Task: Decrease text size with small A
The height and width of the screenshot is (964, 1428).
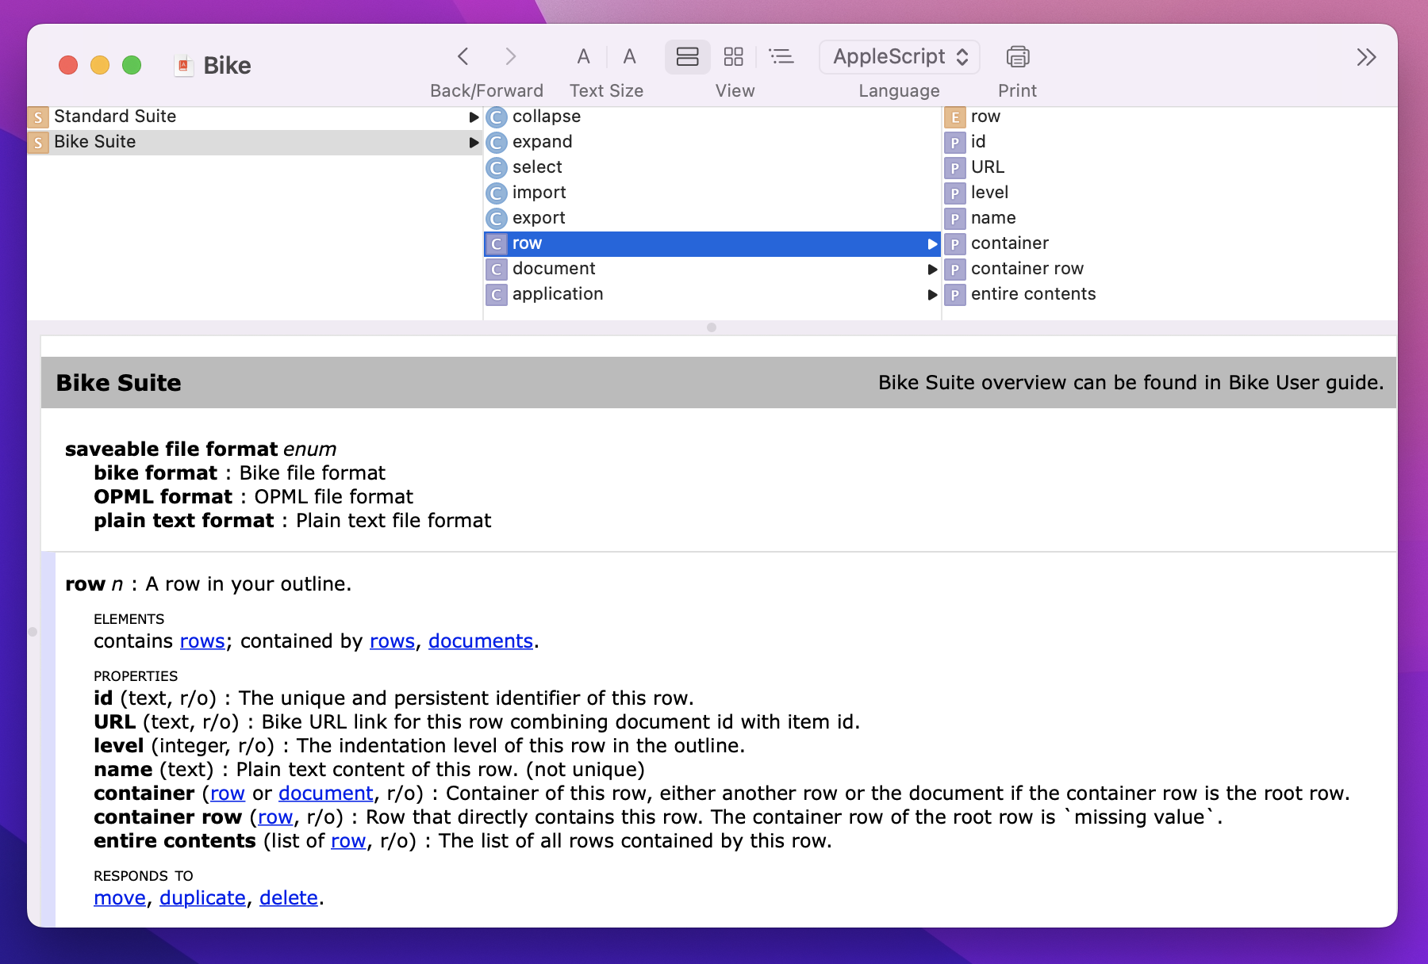Action: point(583,57)
